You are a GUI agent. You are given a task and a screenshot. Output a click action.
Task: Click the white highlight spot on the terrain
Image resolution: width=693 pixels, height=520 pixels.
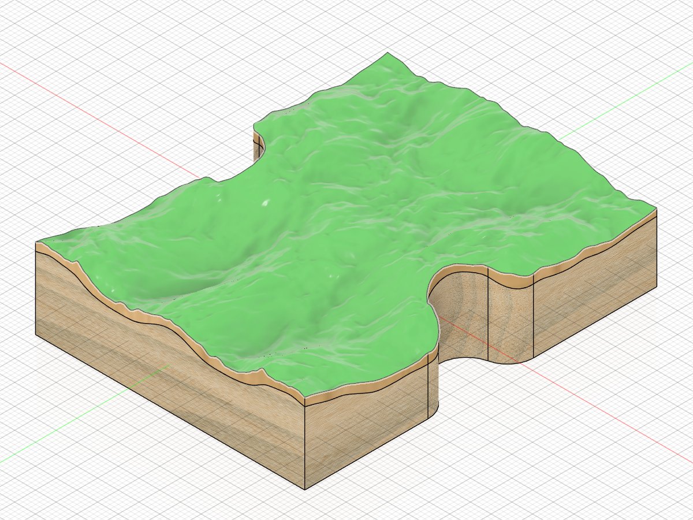pos(266,202)
